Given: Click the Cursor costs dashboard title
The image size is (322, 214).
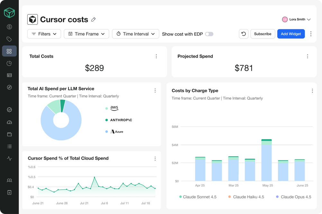Looking at the screenshot, I should tap(64, 20).
